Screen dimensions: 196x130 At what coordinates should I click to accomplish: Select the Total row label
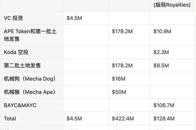point(10,119)
